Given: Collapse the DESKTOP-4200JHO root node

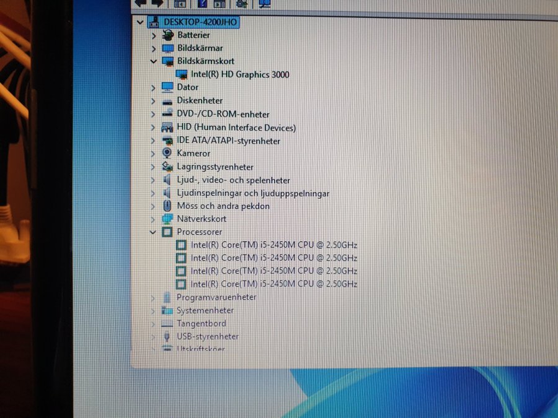Looking at the screenshot, I should point(140,22).
